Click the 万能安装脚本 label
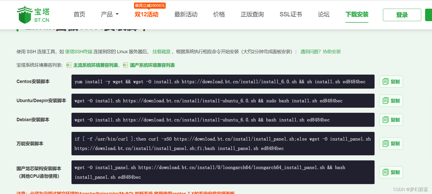Image resolution: width=432 pixels, height=194 pixels. pyautogui.click(x=30, y=144)
